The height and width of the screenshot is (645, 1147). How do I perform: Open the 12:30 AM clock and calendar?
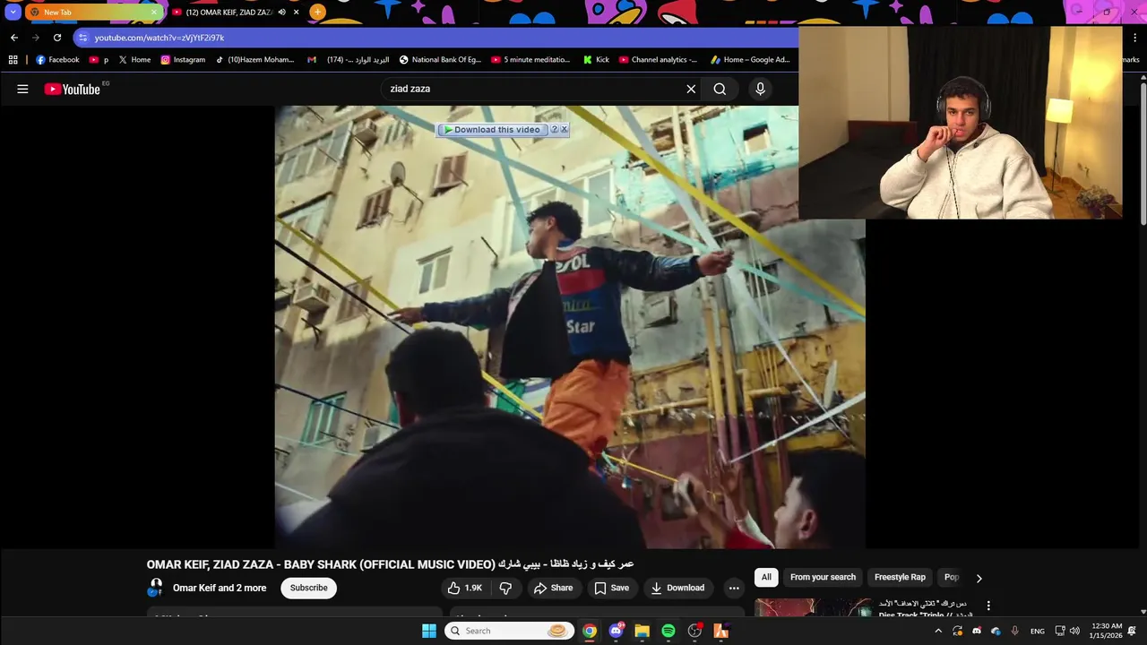click(1105, 631)
